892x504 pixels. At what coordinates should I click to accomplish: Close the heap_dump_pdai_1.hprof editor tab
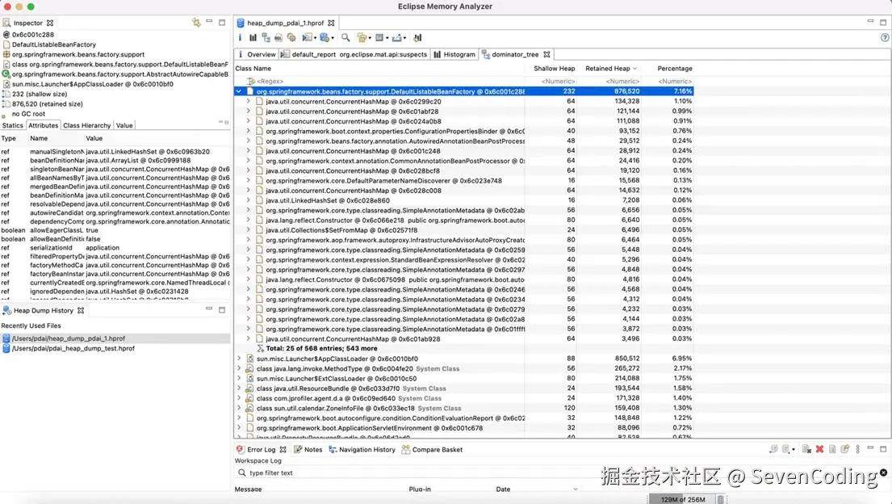[x=331, y=23]
